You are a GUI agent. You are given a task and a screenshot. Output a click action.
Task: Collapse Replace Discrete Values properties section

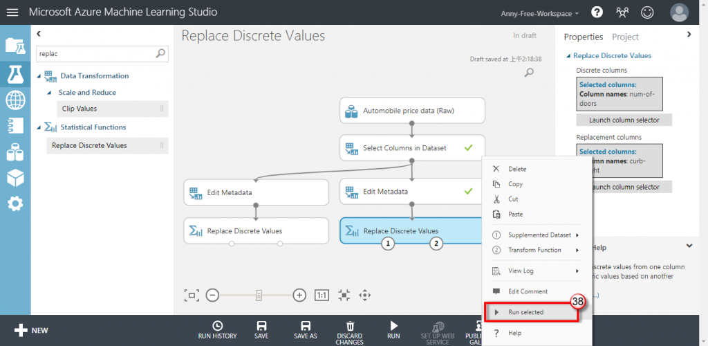click(568, 56)
